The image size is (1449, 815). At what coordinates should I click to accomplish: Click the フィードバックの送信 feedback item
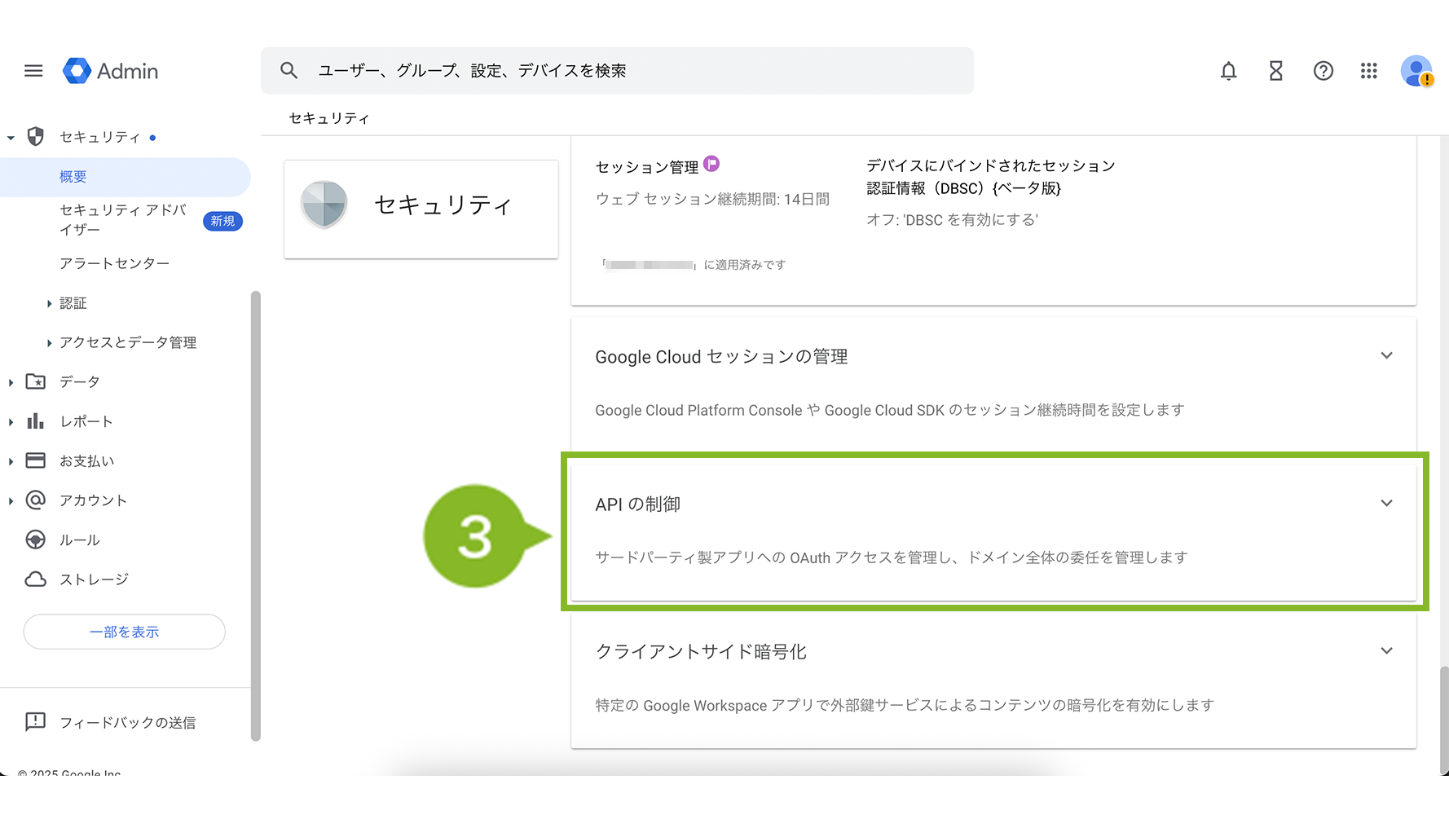127,722
